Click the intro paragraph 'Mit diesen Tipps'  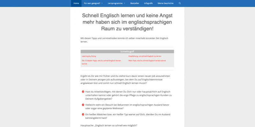coord(124,40)
